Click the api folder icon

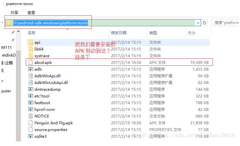31,42
